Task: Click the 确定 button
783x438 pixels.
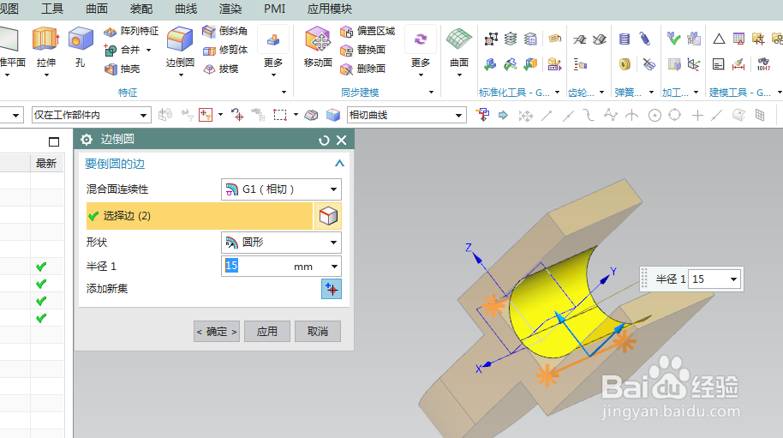Action: click(217, 332)
